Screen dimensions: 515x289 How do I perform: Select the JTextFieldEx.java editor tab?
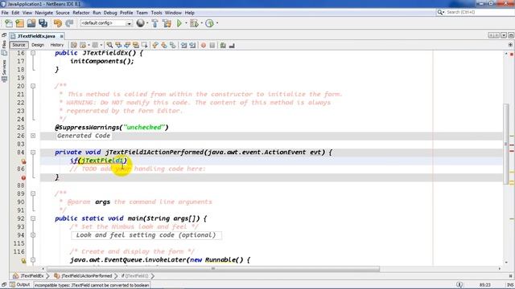point(36,36)
